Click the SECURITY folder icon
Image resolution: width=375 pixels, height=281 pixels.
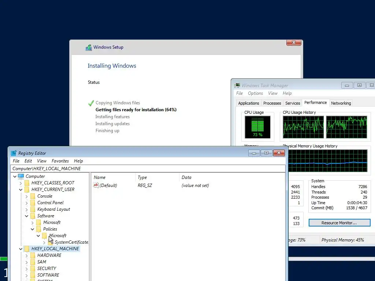point(33,268)
